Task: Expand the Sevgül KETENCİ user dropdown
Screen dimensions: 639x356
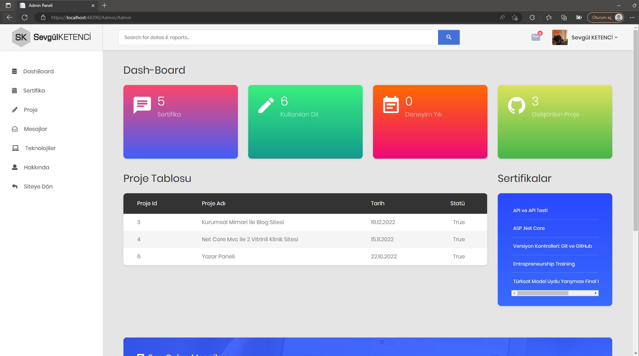Action: point(594,37)
